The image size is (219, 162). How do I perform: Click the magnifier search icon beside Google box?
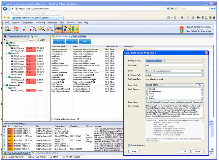click(212, 9)
